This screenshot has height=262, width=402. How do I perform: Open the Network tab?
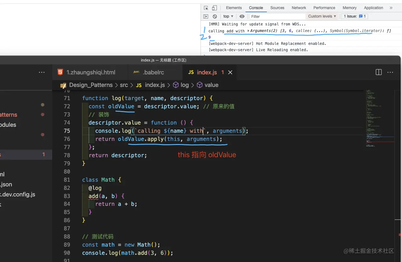[x=299, y=8]
